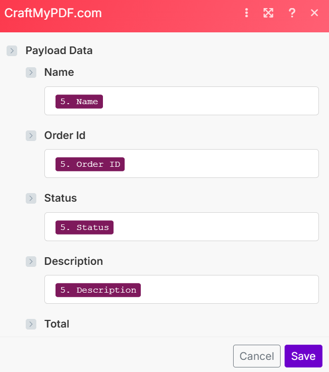Collapse the Payload Data section chevron
329x372 pixels.
click(x=12, y=51)
